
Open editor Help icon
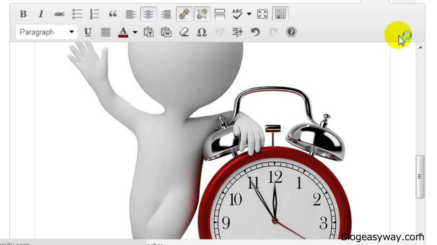(x=291, y=32)
